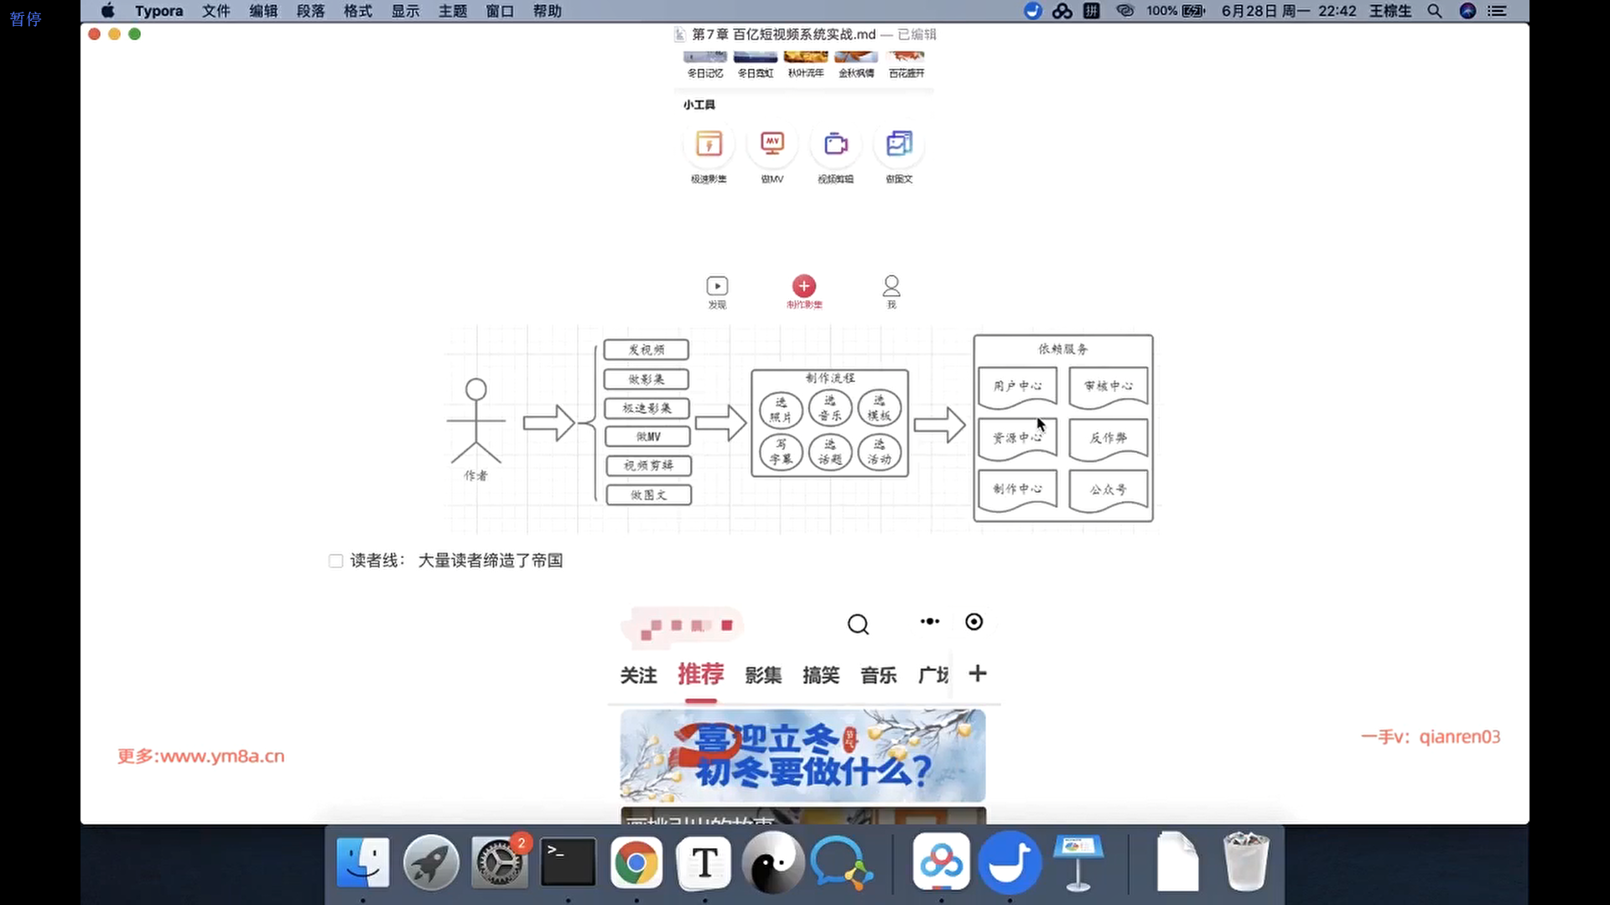This screenshot has width=1610, height=905.
Task: Click the 我 profile icon
Action: pos(891,287)
